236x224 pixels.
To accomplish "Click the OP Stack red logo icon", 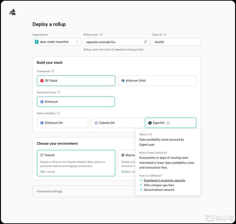I will tap(42, 81).
